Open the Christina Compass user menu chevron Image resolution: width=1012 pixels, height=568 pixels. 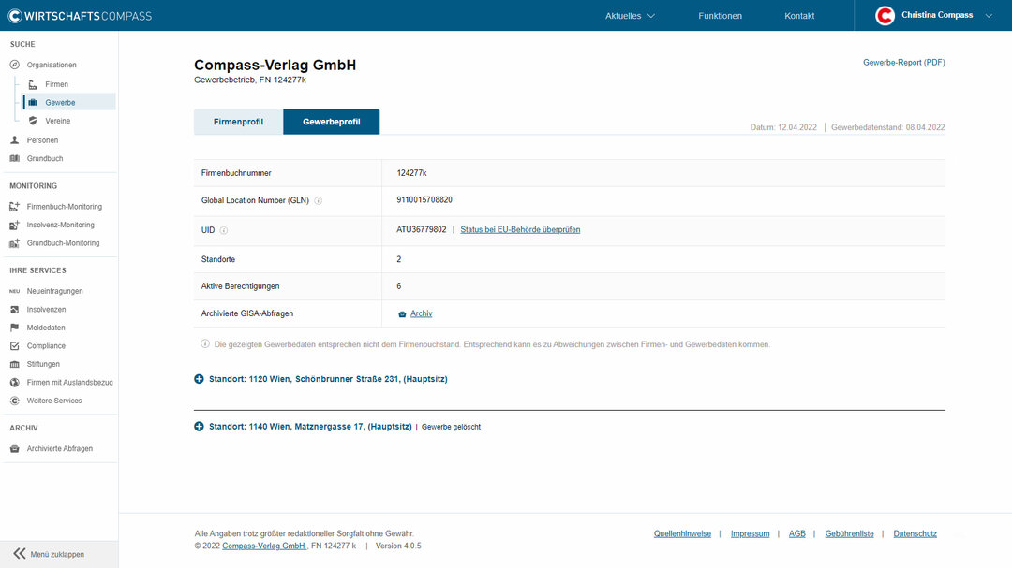click(989, 16)
